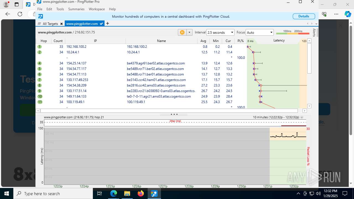Click the horizontal scrollbar left arrow
354x199 pixels.
[38, 111]
